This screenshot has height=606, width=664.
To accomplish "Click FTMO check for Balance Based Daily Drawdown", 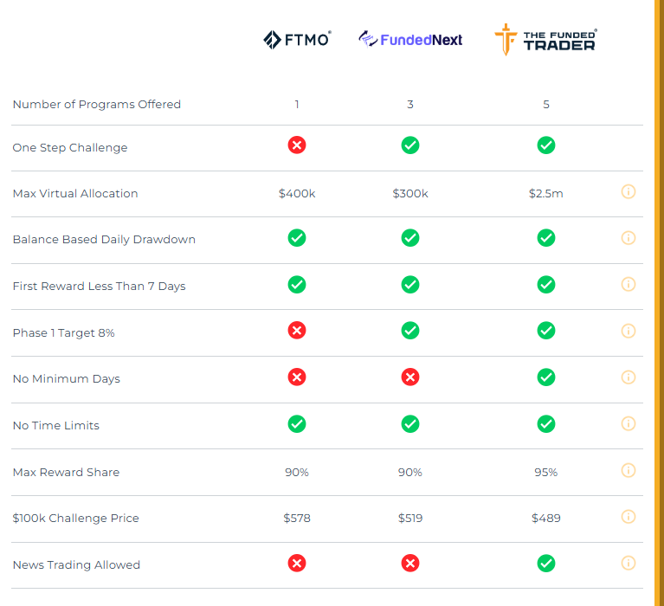I will coord(297,237).
